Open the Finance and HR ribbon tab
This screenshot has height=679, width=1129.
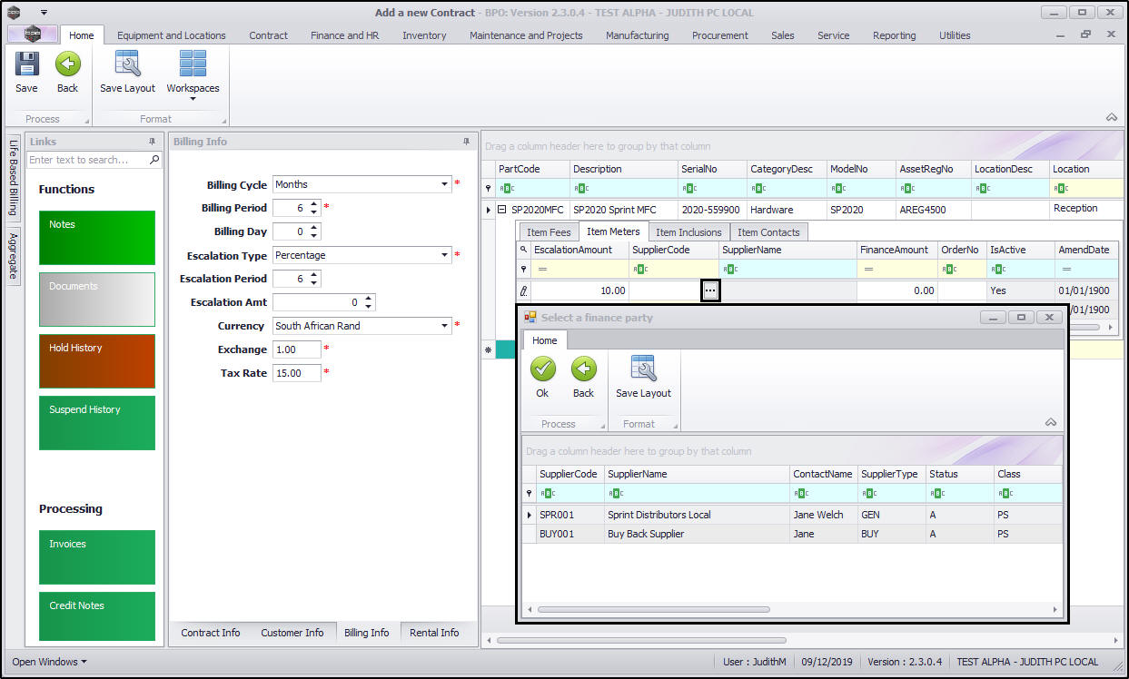tap(344, 35)
